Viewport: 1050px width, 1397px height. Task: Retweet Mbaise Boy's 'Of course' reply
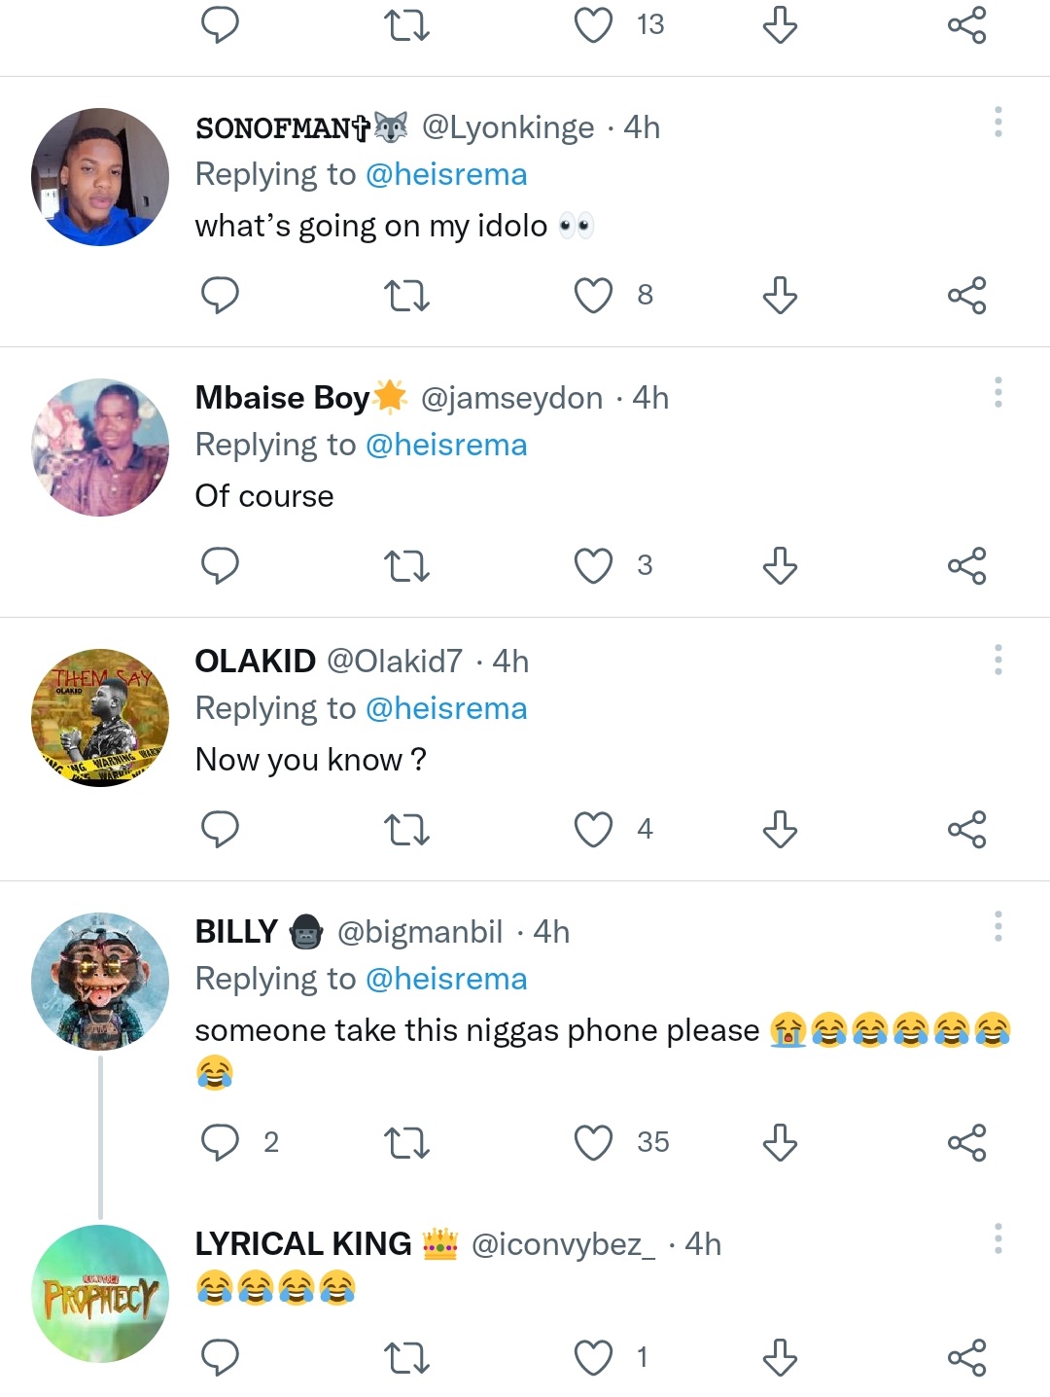(406, 566)
